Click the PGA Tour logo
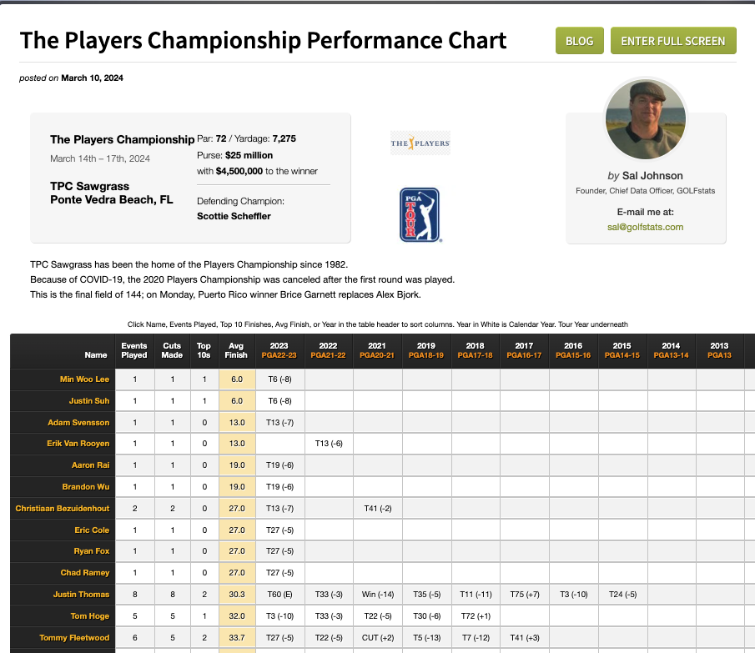755x653 pixels. pos(420,214)
